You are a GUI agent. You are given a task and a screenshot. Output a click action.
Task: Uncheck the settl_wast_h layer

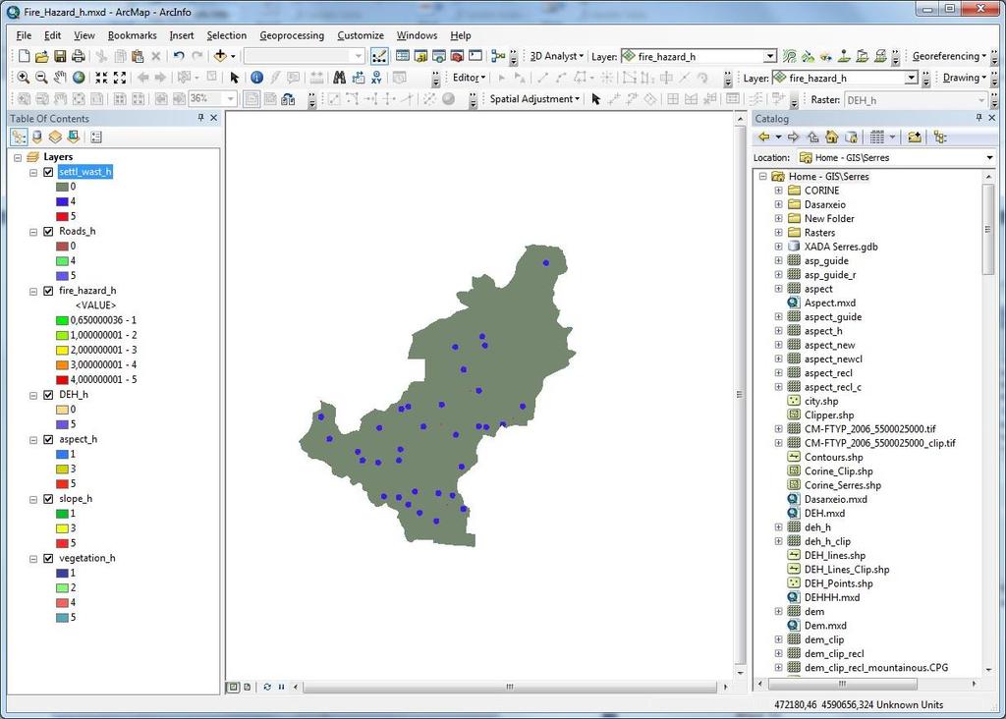pyautogui.click(x=48, y=172)
